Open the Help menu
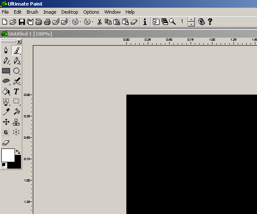 pos(130,12)
